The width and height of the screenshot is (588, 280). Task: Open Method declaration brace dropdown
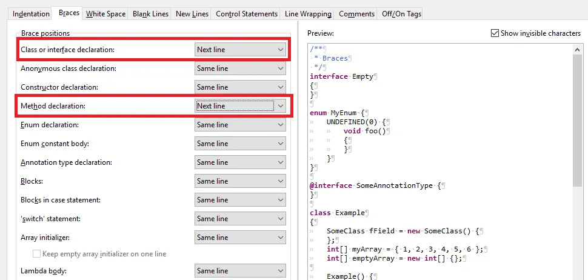pos(240,106)
